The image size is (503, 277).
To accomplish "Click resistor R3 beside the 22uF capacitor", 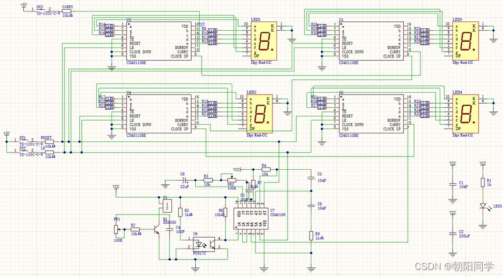I will [x=207, y=180].
